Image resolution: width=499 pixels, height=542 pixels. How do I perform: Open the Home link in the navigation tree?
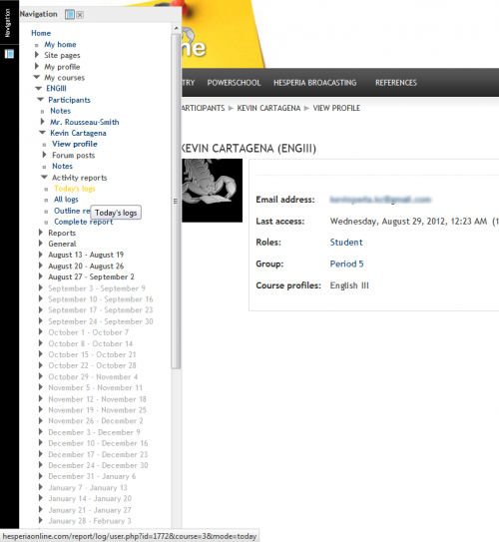pyautogui.click(x=41, y=33)
